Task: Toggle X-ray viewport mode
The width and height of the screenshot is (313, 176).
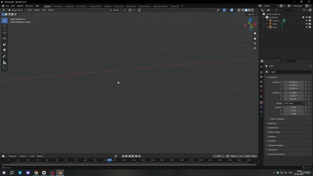Action: pyautogui.click(x=239, y=10)
